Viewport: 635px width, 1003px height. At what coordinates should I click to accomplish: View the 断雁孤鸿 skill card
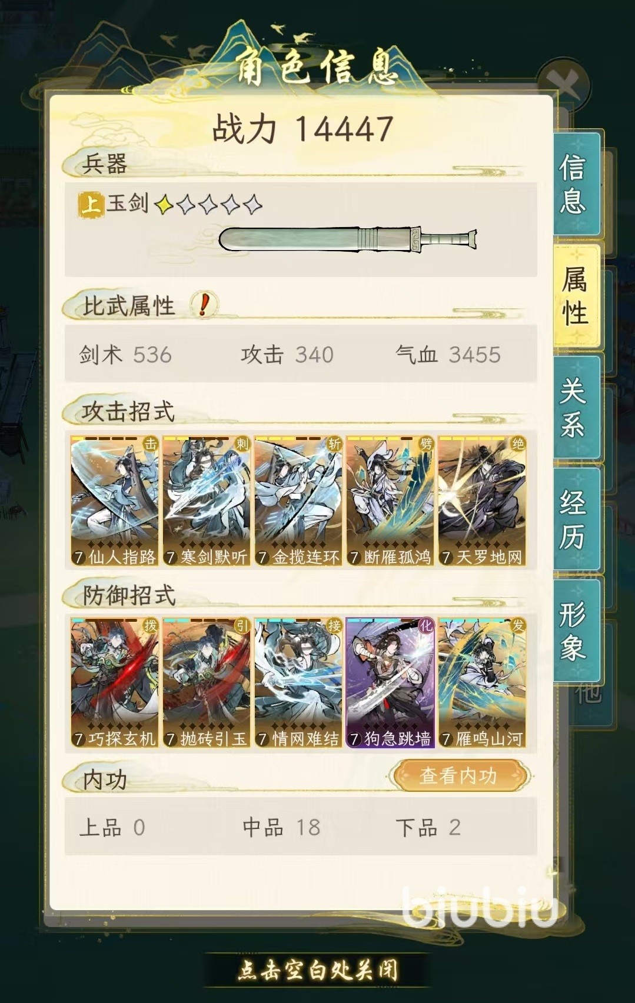(x=390, y=501)
